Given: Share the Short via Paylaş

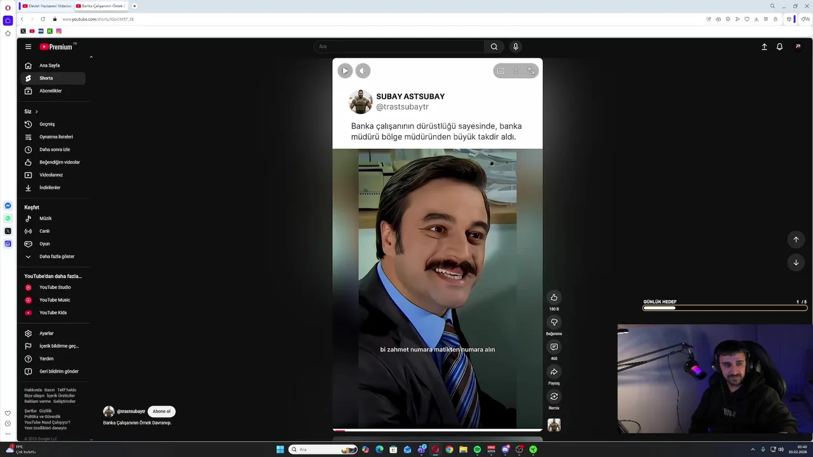Looking at the screenshot, I should click(x=554, y=371).
